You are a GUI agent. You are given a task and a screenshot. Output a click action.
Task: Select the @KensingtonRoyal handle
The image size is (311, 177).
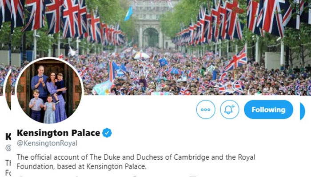(x=47, y=143)
